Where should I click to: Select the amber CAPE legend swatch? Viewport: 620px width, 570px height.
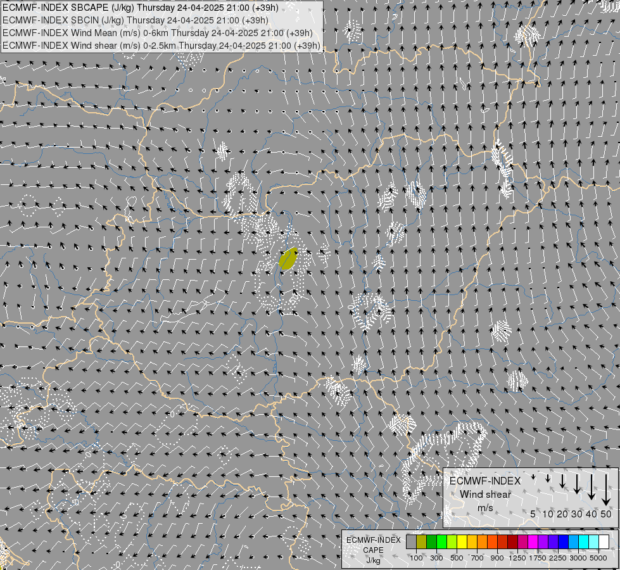472,542
